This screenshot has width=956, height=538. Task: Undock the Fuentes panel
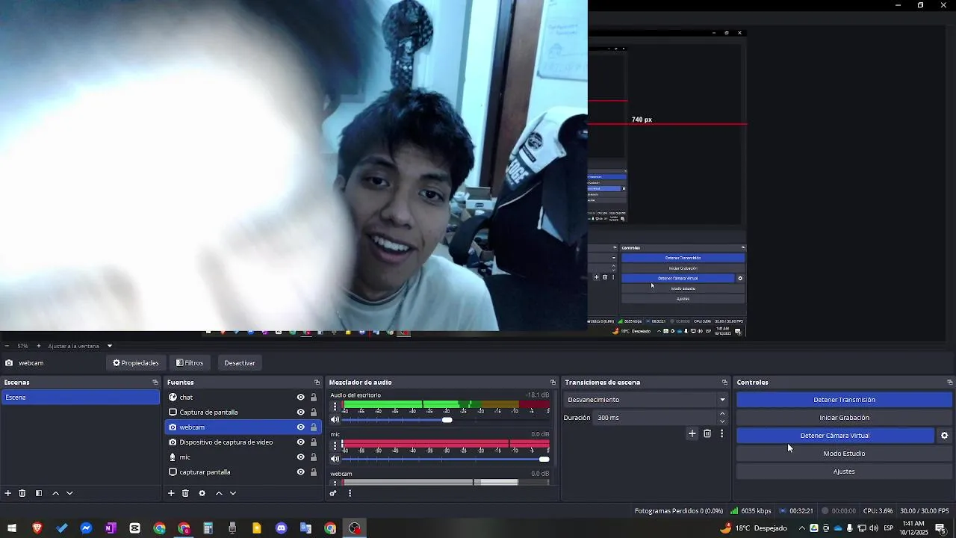point(317,383)
